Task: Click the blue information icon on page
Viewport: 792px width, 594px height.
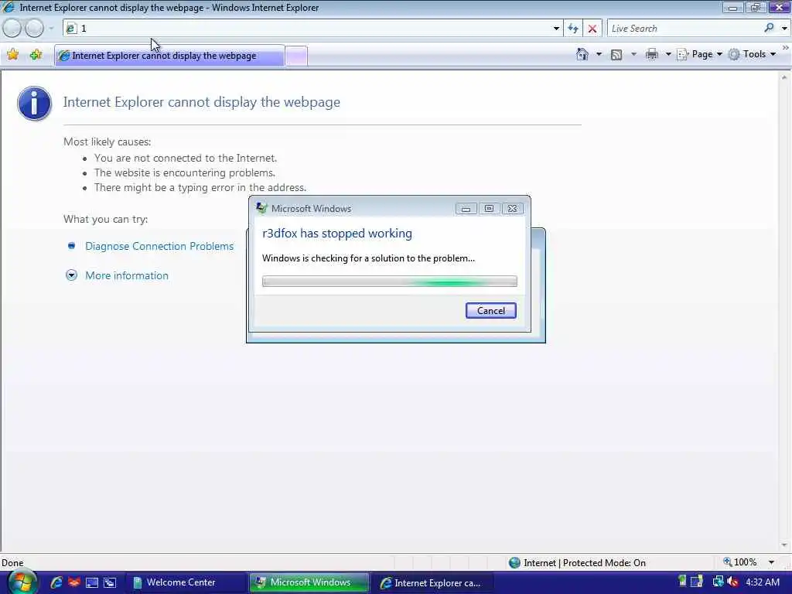Action: pyautogui.click(x=34, y=103)
